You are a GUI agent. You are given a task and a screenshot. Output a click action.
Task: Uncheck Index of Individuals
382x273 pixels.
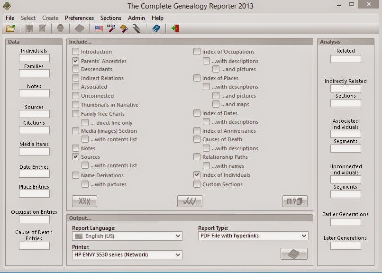tap(197, 174)
